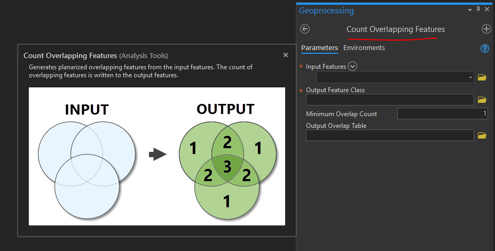This screenshot has width=495, height=251.
Task: Click the Output Feature Class text box
Action: (390, 100)
